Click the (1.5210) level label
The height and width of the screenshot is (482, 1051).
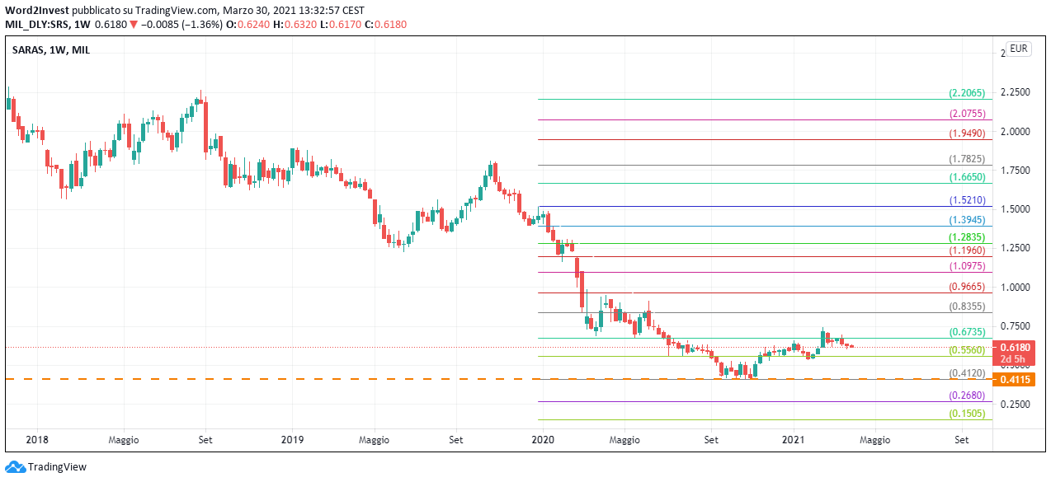[968, 201]
